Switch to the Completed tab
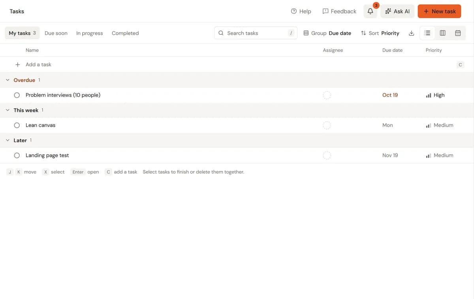474x299 pixels. coord(125,33)
